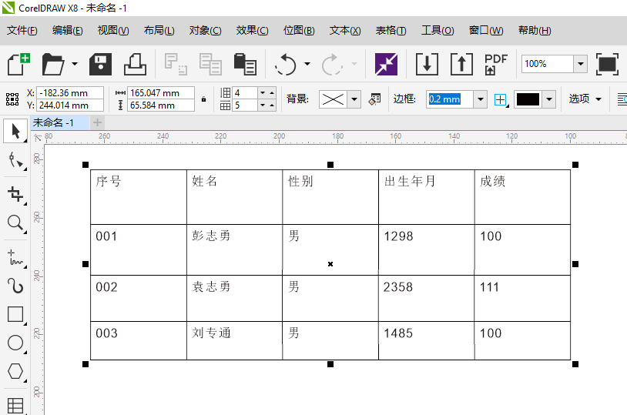Select the Crop tool
The image size is (627, 415).
15,194
